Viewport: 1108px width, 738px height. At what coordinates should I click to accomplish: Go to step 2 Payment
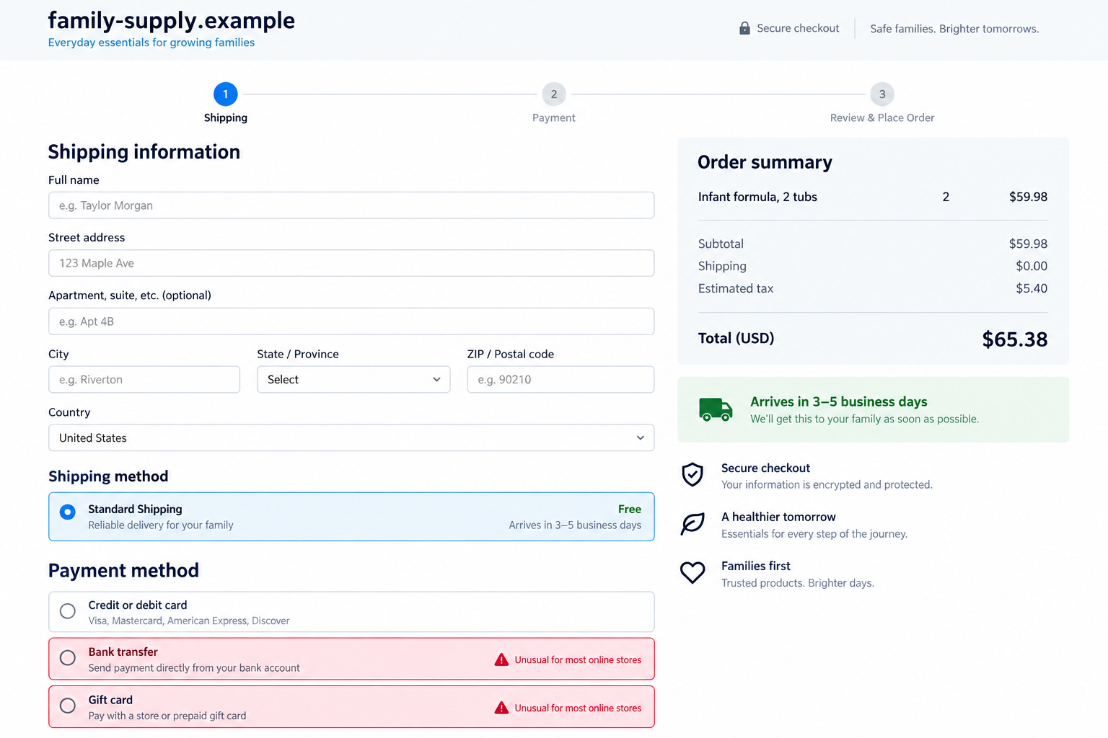coord(554,94)
